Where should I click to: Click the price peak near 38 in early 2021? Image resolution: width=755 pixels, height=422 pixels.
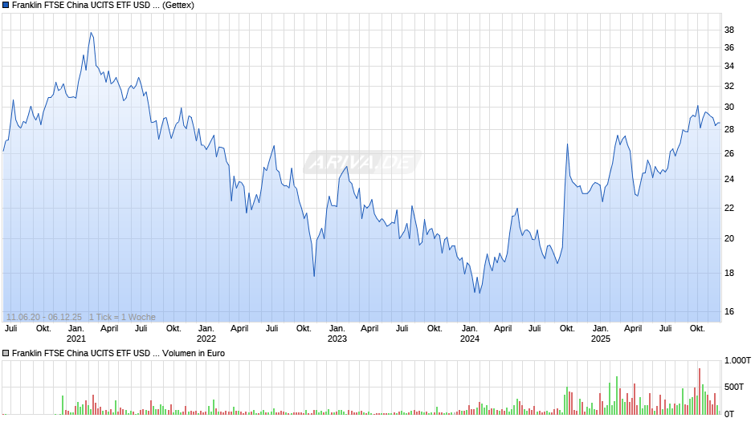(91, 33)
